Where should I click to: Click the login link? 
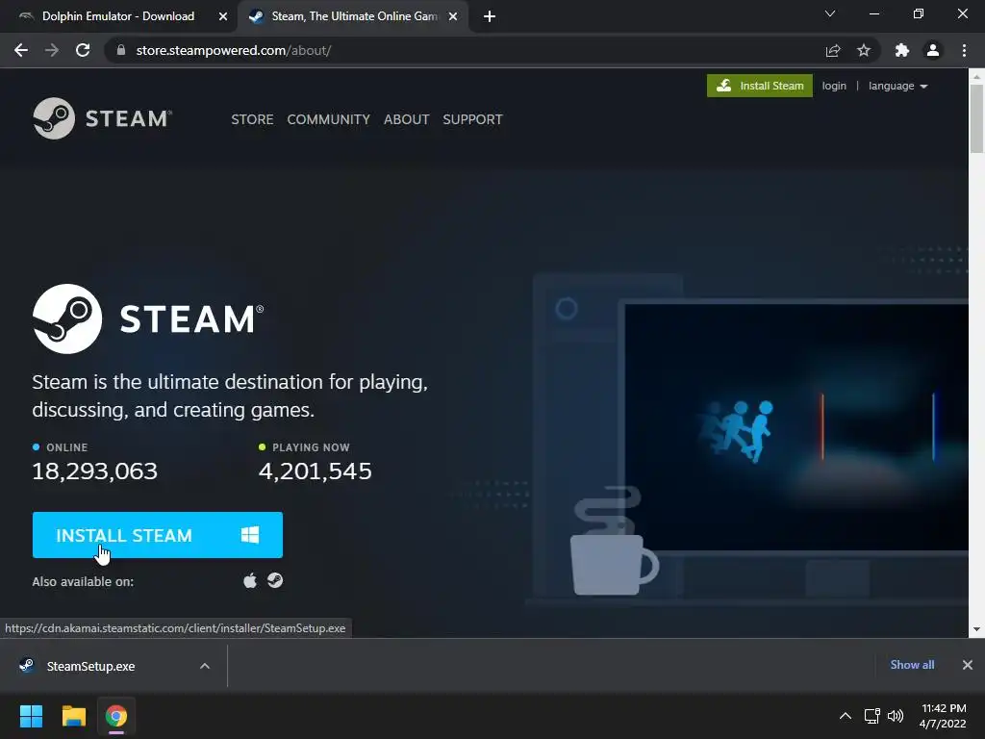(834, 86)
